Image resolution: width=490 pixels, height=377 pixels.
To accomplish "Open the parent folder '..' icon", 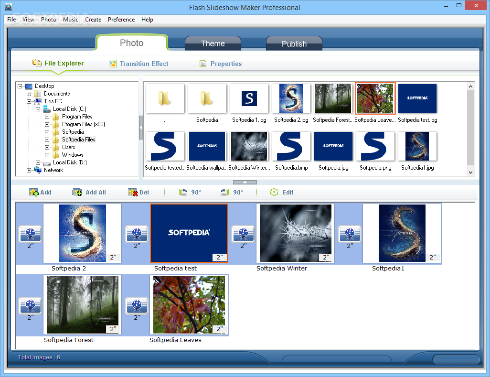I will tap(165, 98).
